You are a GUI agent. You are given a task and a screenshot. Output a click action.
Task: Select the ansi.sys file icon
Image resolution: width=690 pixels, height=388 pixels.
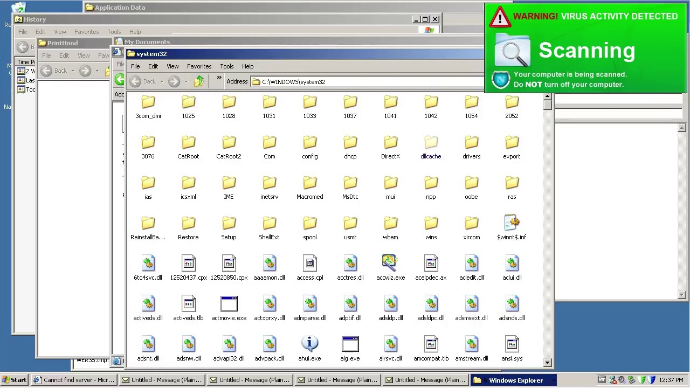point(512,344)
